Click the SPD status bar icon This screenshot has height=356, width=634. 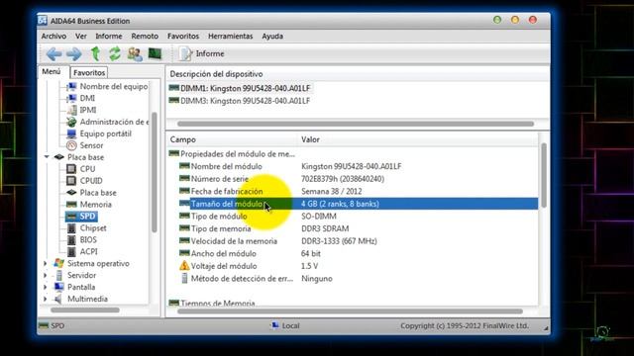click(44, 325)
